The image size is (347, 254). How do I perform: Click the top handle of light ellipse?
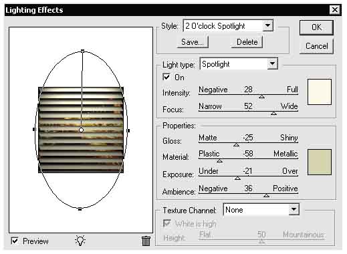pos(83,50)
